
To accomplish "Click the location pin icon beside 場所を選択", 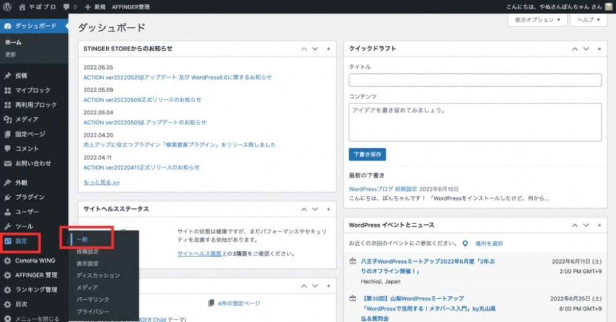I will (465, 243).
